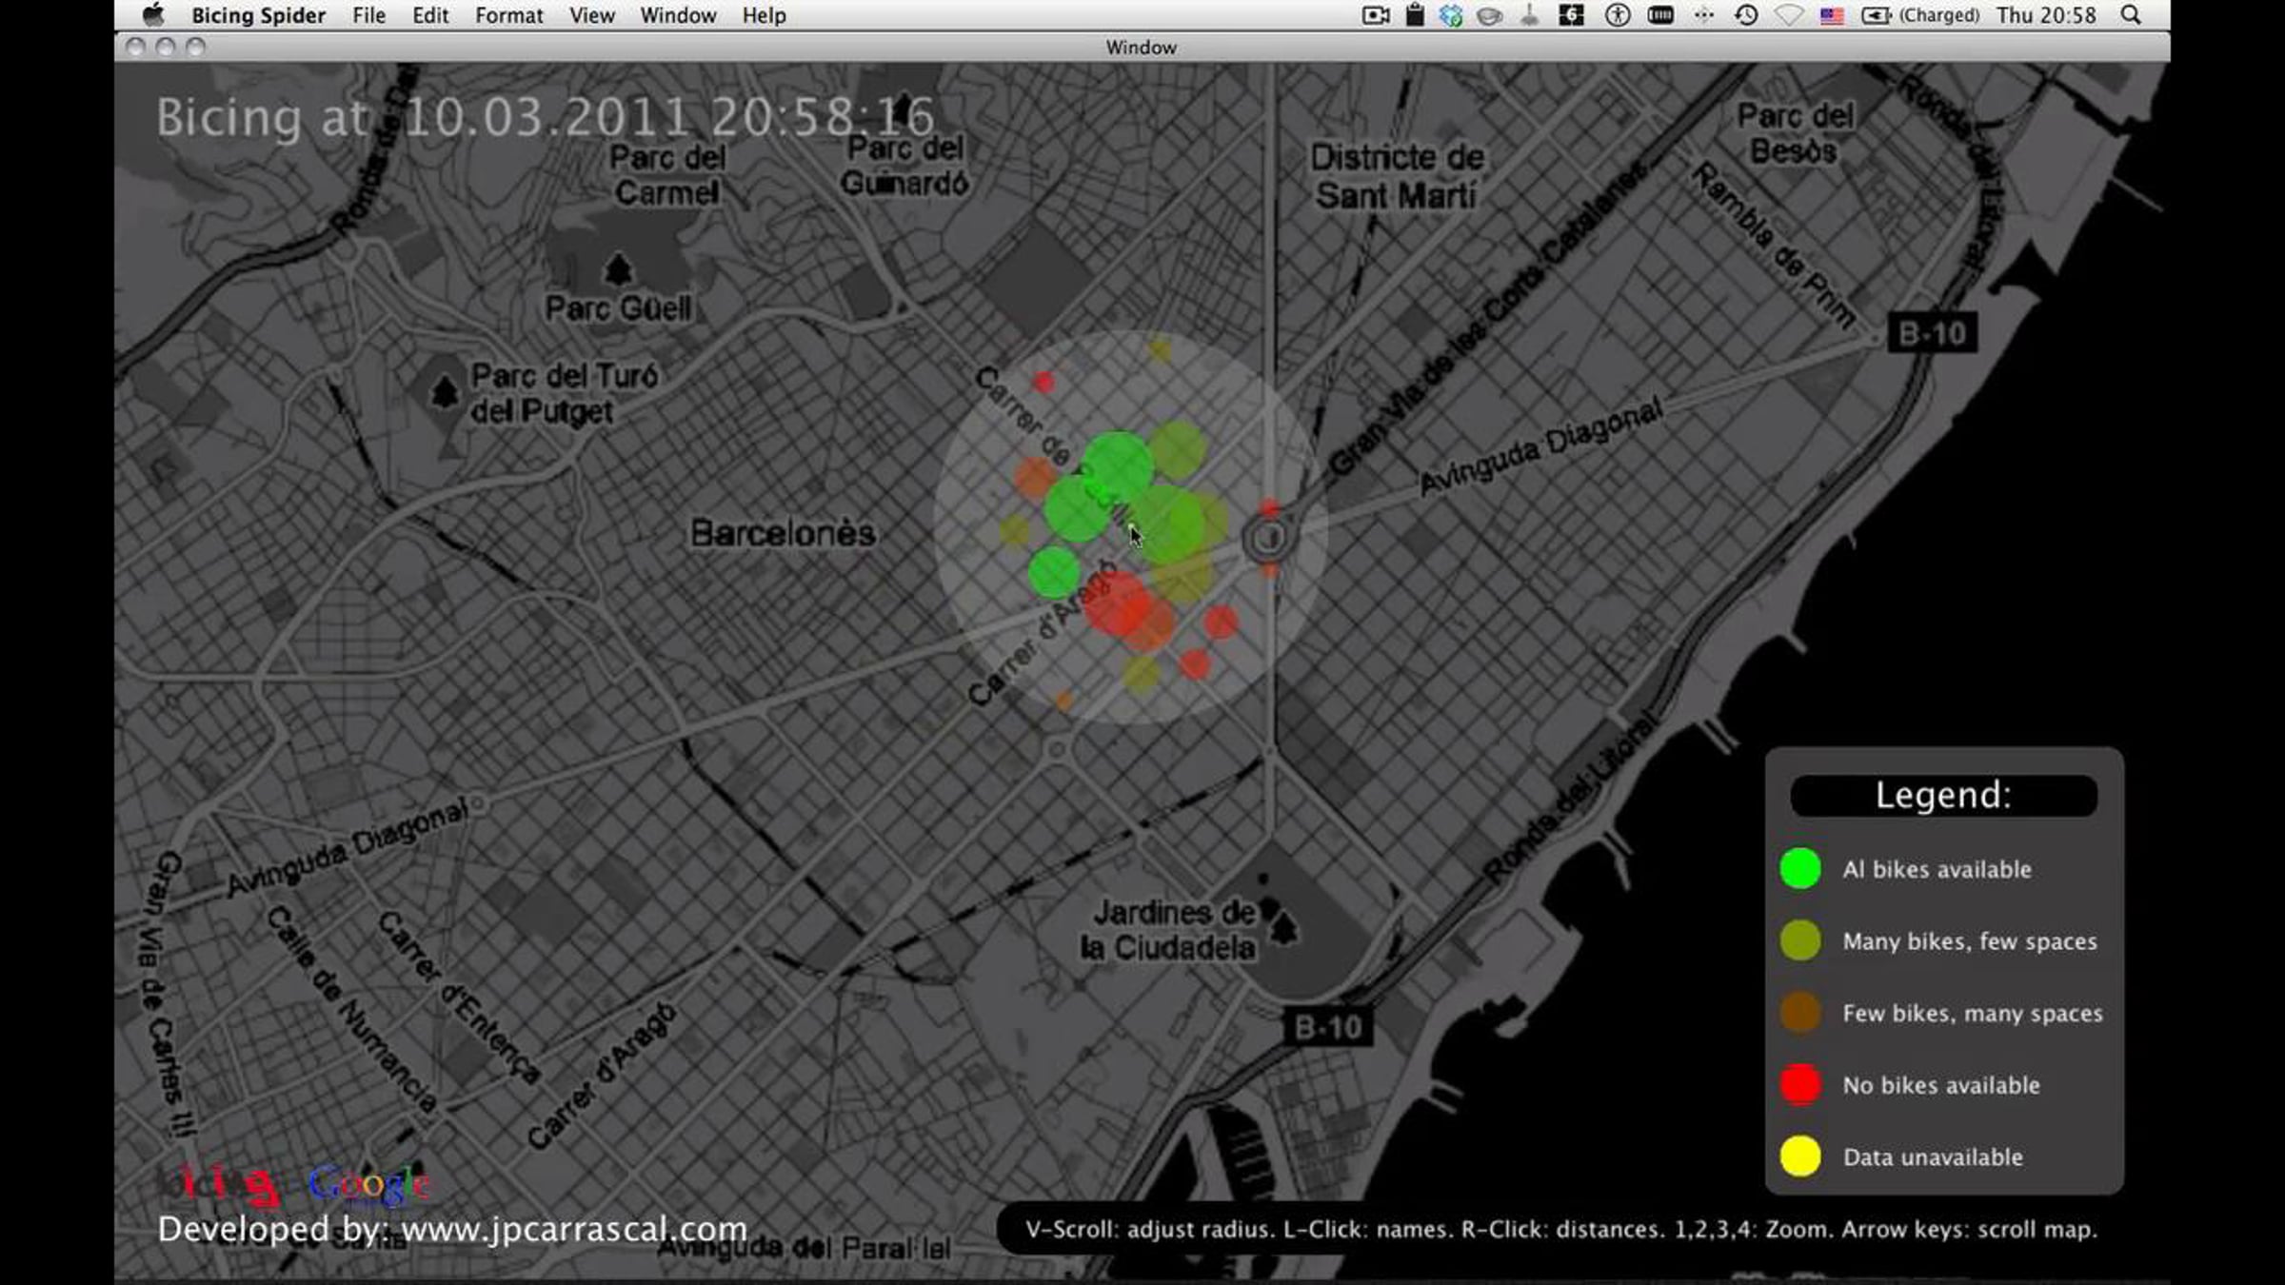2285x1285 pixels.
Task: Click the Parc del Turó del Putget tree icon
Action: pos(445,391)
